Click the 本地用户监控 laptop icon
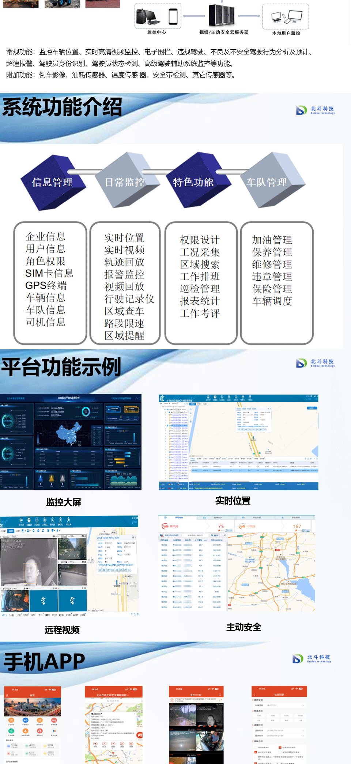Screen dimensions: 351x764 click(x=286, y=17)
